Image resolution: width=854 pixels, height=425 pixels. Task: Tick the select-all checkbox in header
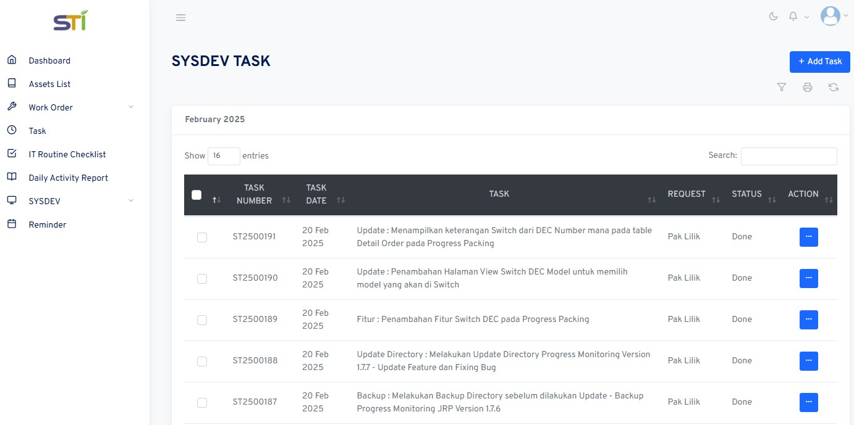point(197,195)
